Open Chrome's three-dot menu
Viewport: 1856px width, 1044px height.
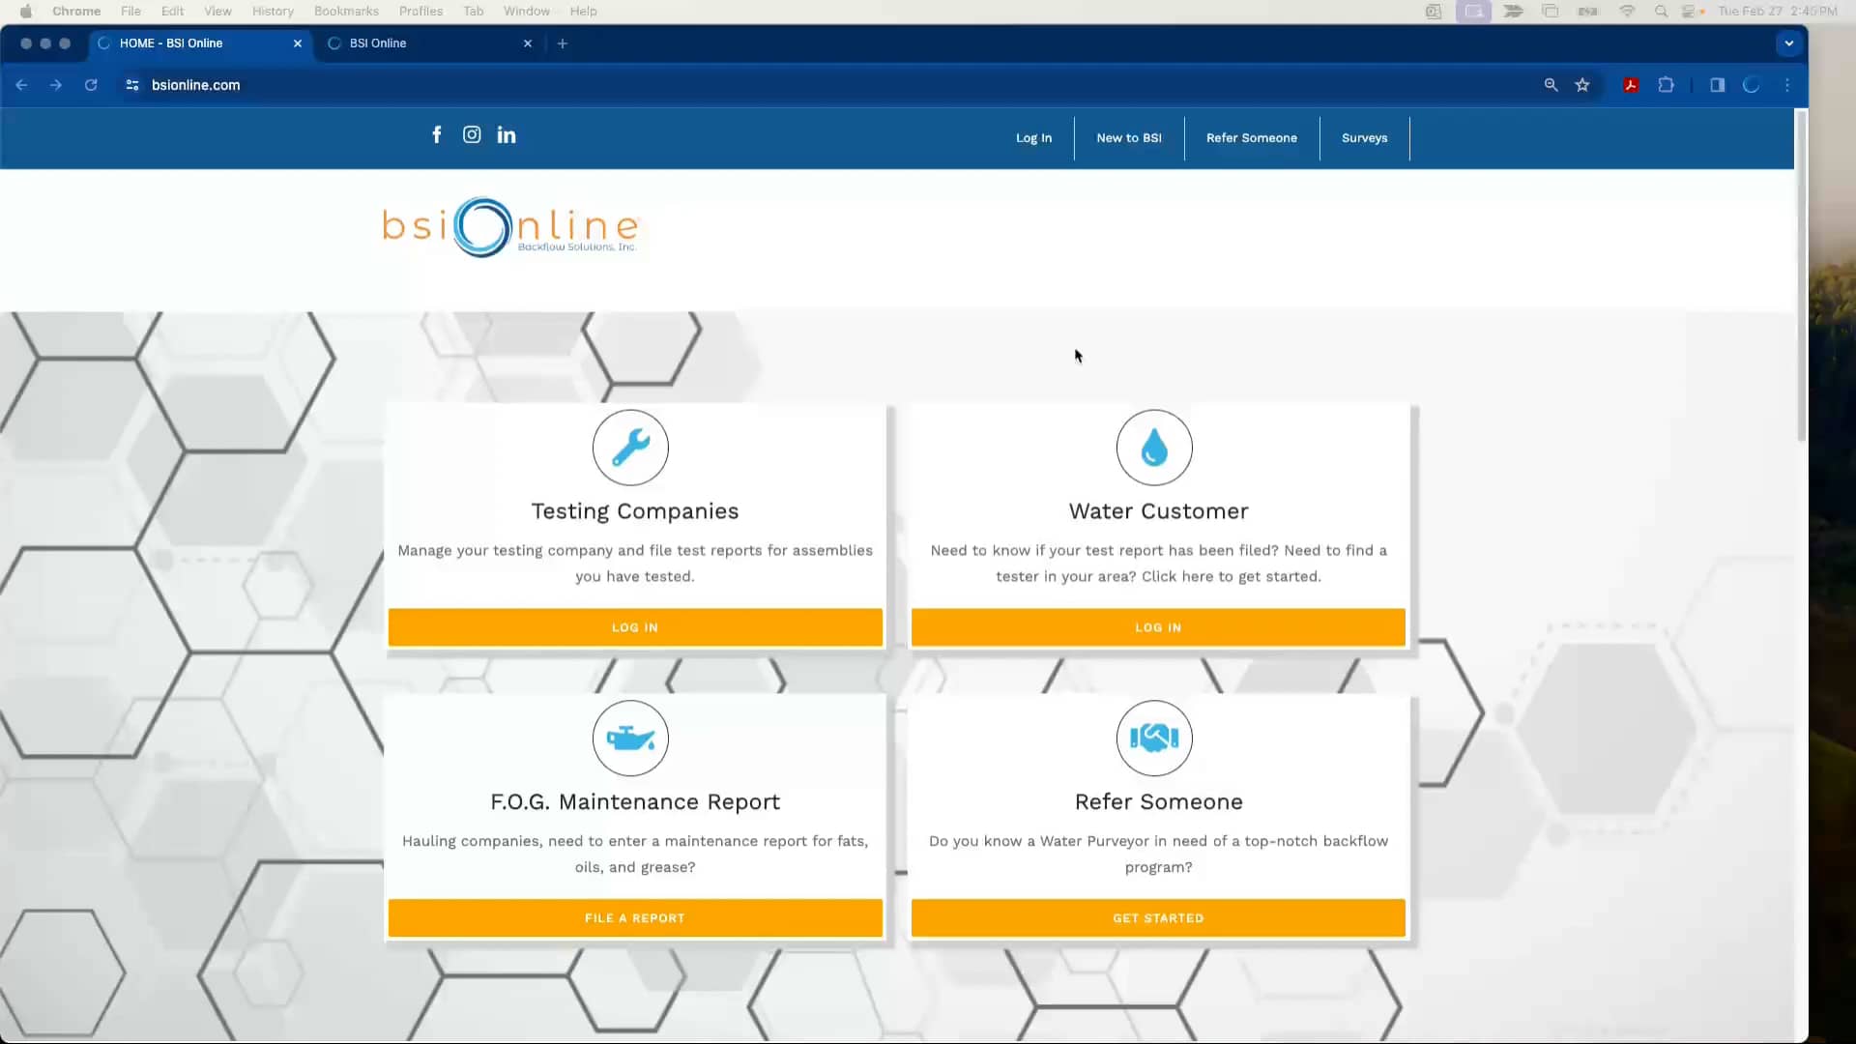1787,85
